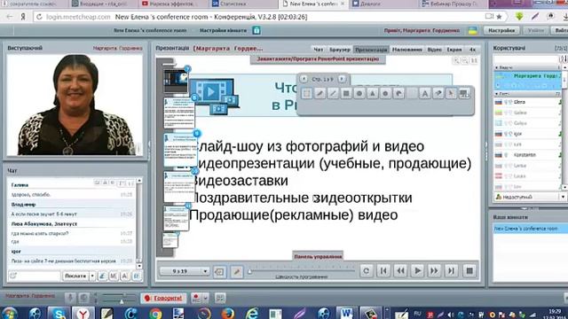
Task: Click the pencil annotate button beside slide selector
Action: [237, 272]
